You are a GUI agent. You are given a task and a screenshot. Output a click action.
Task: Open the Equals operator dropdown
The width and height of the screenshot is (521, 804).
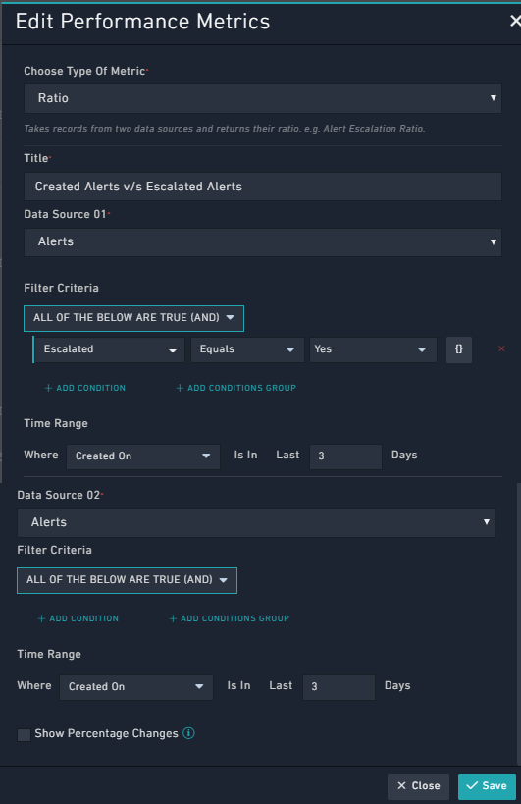247,349
